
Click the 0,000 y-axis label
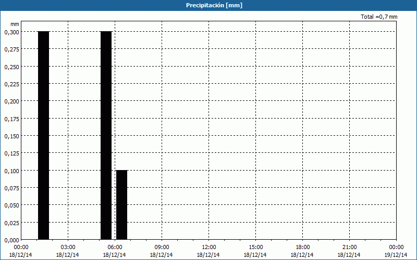pos(11,240)
